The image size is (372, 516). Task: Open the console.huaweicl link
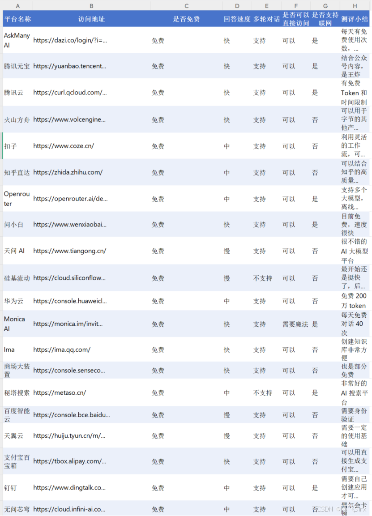70,301
